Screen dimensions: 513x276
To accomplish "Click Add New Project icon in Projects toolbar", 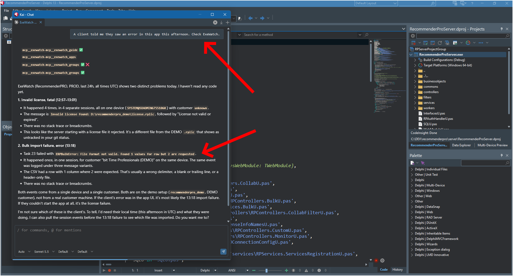I will point(425,43).
